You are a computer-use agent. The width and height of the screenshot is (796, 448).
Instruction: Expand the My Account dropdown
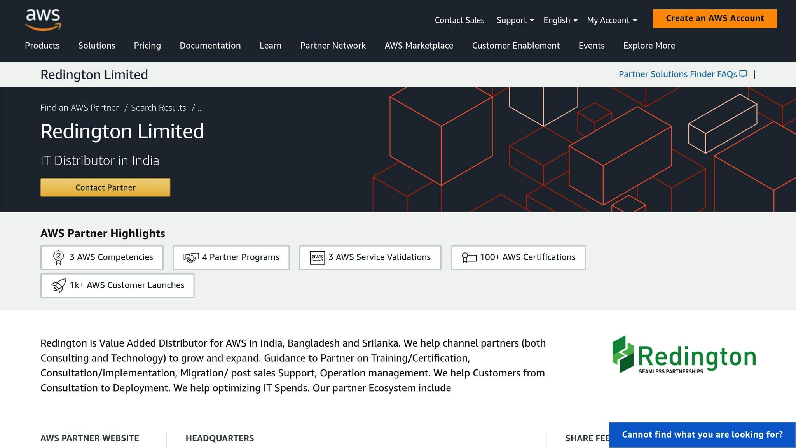pyautogui.click(x=612, y=20)
